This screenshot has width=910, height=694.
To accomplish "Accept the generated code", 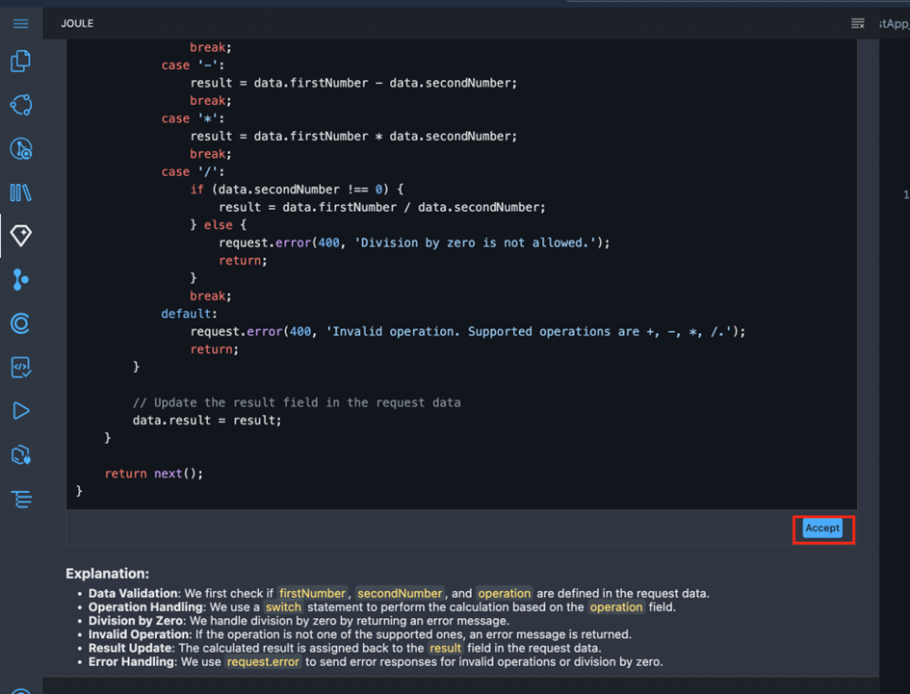I will (x=822, y=528).
